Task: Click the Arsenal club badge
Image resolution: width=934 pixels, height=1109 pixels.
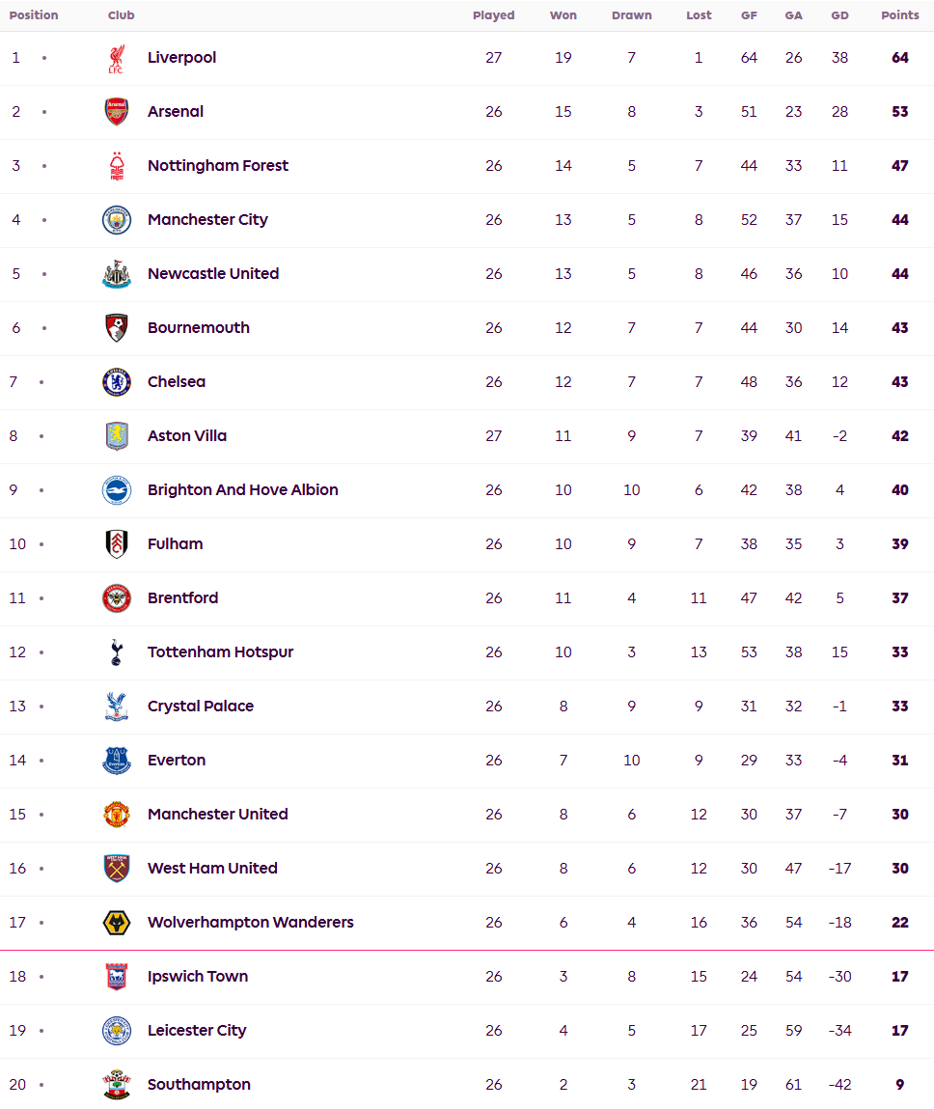Action: tap(117, 112)
